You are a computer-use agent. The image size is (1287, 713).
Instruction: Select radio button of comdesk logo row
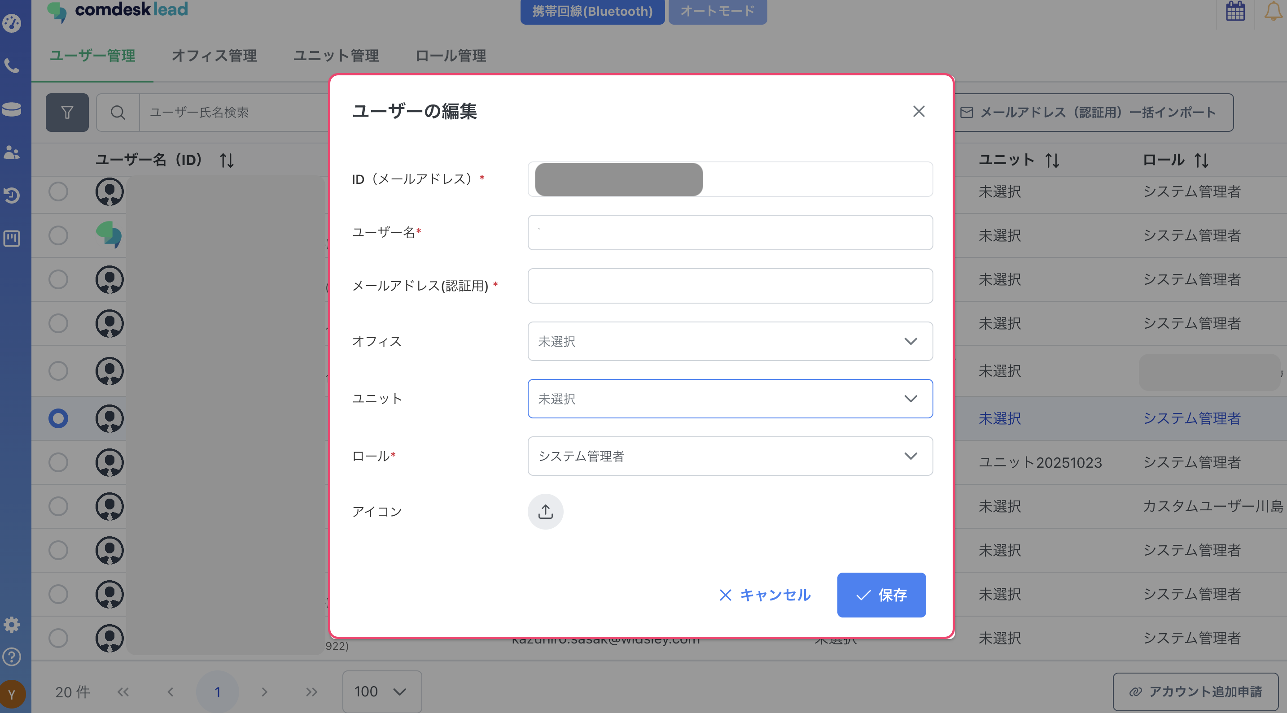58,235
